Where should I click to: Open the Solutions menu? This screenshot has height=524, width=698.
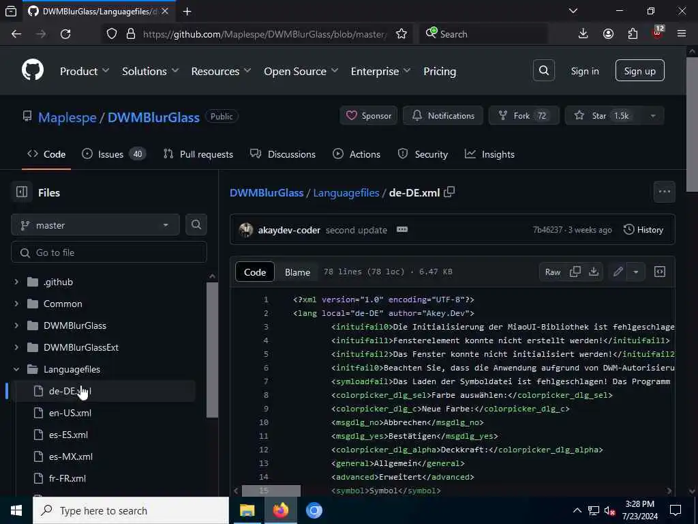[151, 71]
